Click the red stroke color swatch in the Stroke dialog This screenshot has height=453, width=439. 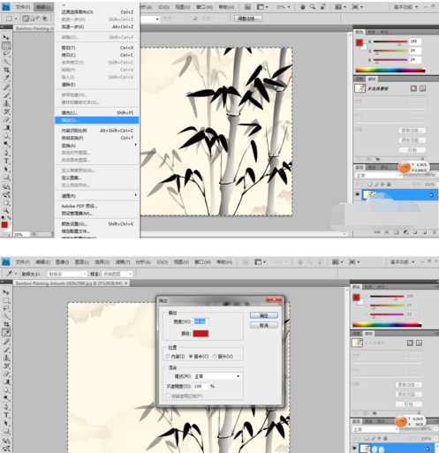pos(201,334)
